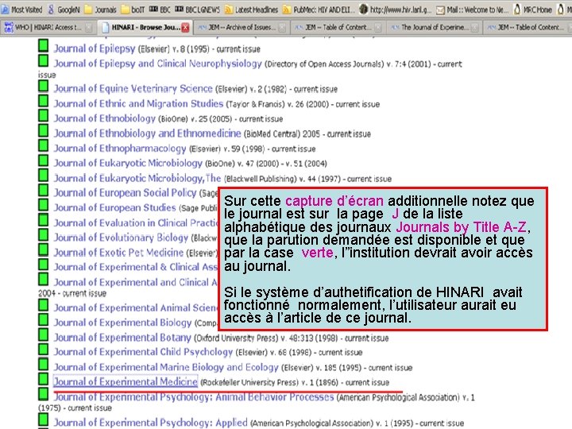Open PubMed HIV bookmark feed
Viewport: 572px width, 429px height.
[x=319, y=10]
